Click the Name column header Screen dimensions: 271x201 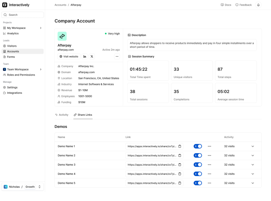click(x=61, y=137)
